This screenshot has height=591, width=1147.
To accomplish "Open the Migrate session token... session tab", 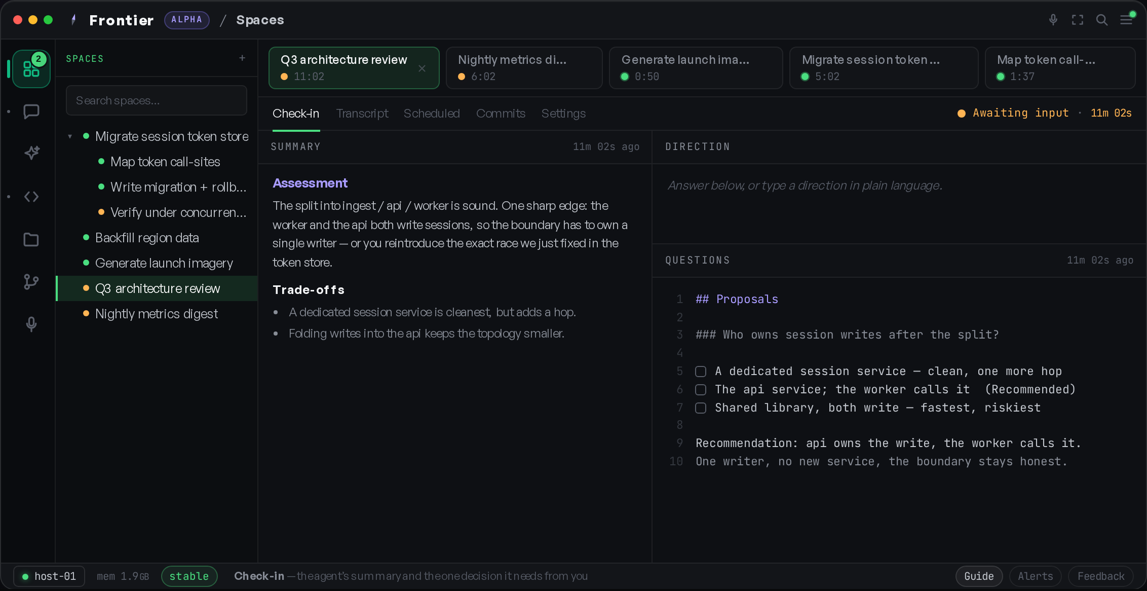I will pos(884,68).
